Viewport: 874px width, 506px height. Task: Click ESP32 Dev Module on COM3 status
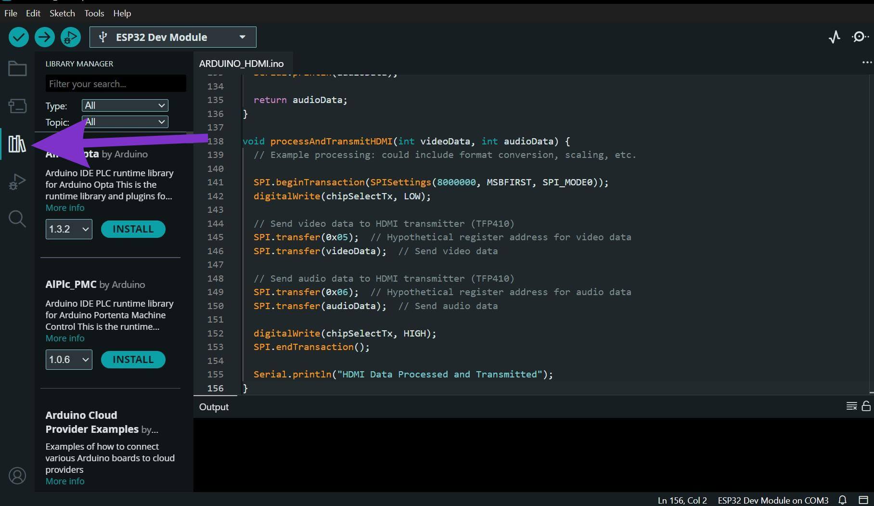coord(773,500)
